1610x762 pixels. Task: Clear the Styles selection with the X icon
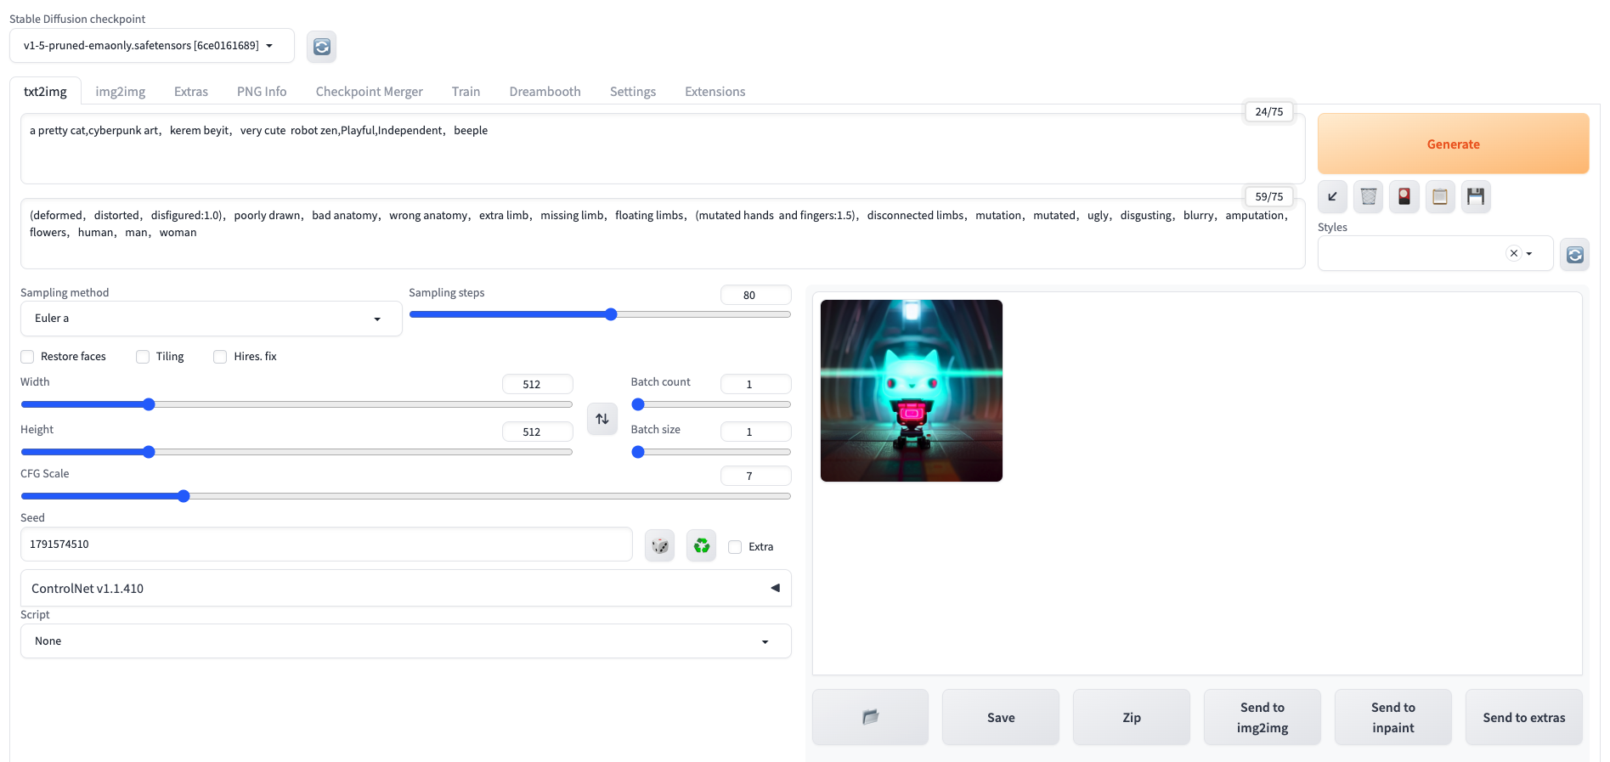[x=1513, y=253]
